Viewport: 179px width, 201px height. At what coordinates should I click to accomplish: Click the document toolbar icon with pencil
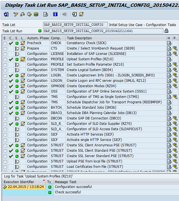tap(46, 14)
